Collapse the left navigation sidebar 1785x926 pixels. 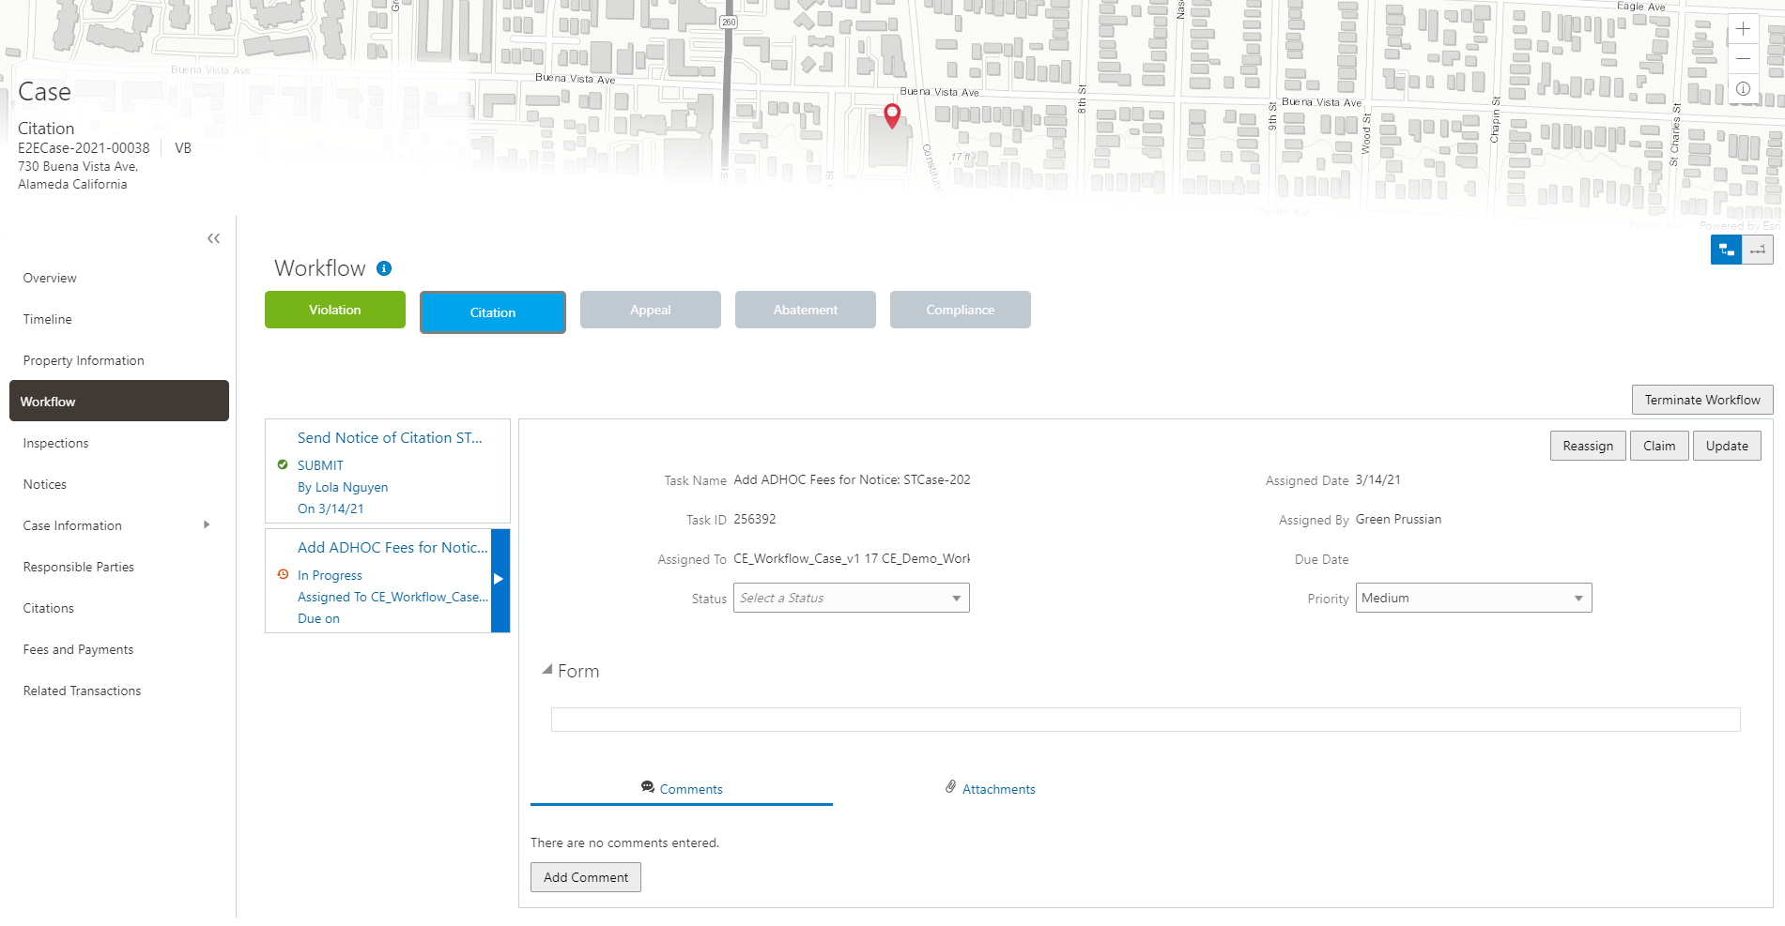[x=213, y=238]
